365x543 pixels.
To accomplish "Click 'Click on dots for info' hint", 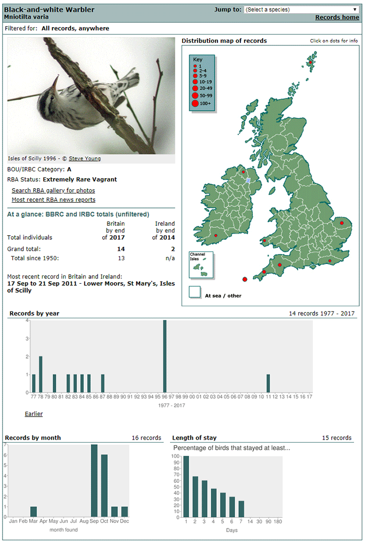I will 334,41.
